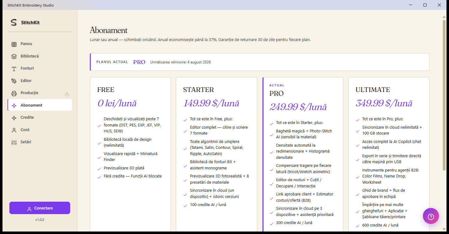Click Bibliotecă de fonturi BX feature text
This screenshot has width=449, height=234.
pyautogui.click(x=213, y=165)
